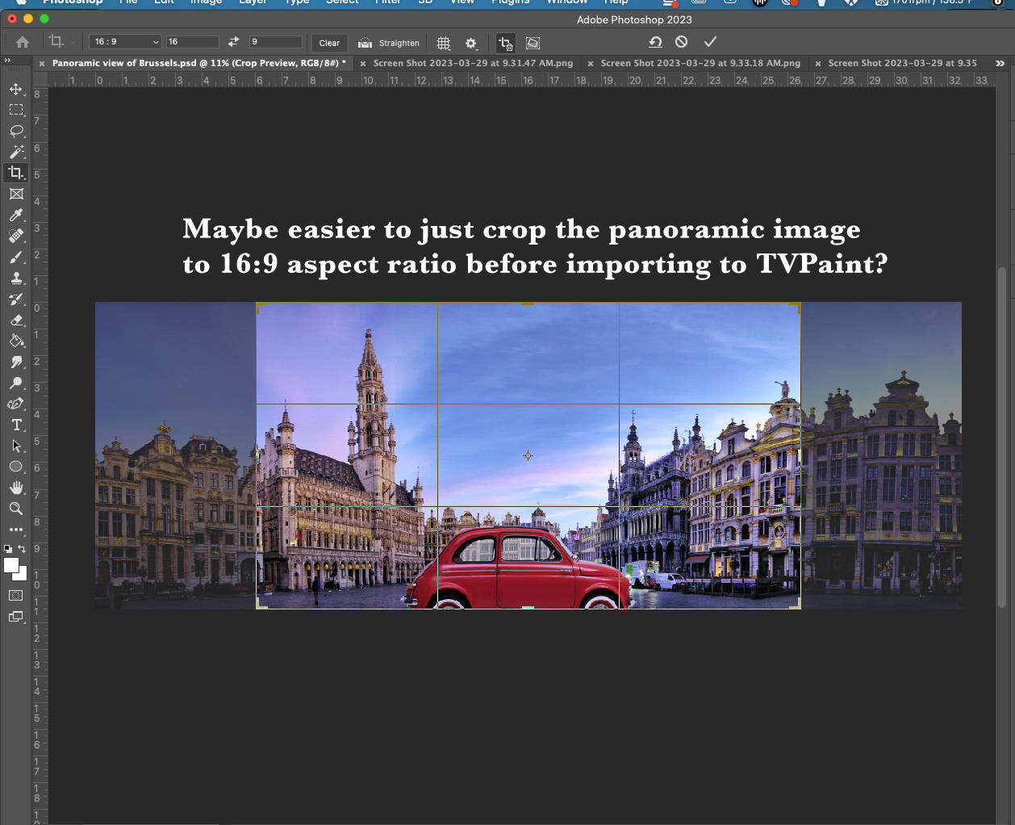Close the Screen Shot at 9.35 tab
This screenshot has height=825, width=1015.
point(818,64)
